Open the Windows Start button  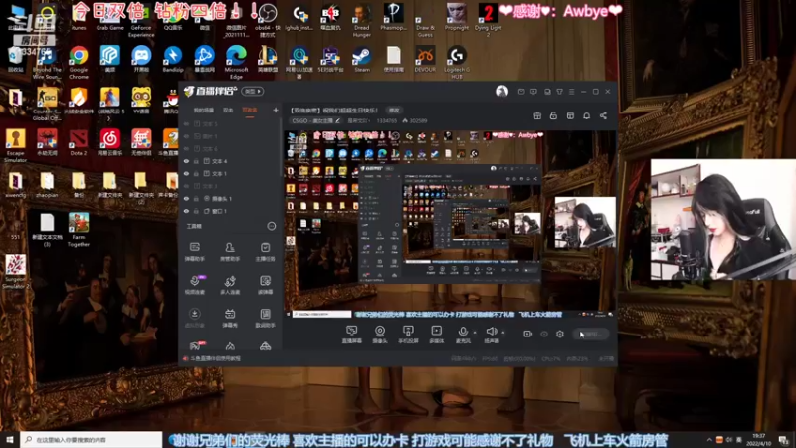coord(10,439)
